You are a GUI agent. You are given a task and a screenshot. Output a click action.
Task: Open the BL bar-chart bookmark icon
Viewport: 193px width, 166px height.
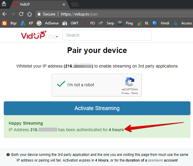(139, 23)
